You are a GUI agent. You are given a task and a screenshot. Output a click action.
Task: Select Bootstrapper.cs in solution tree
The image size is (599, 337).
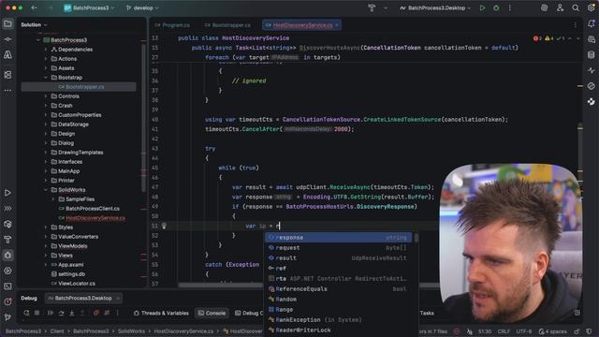pyautogui.click(x=79, y=87)
